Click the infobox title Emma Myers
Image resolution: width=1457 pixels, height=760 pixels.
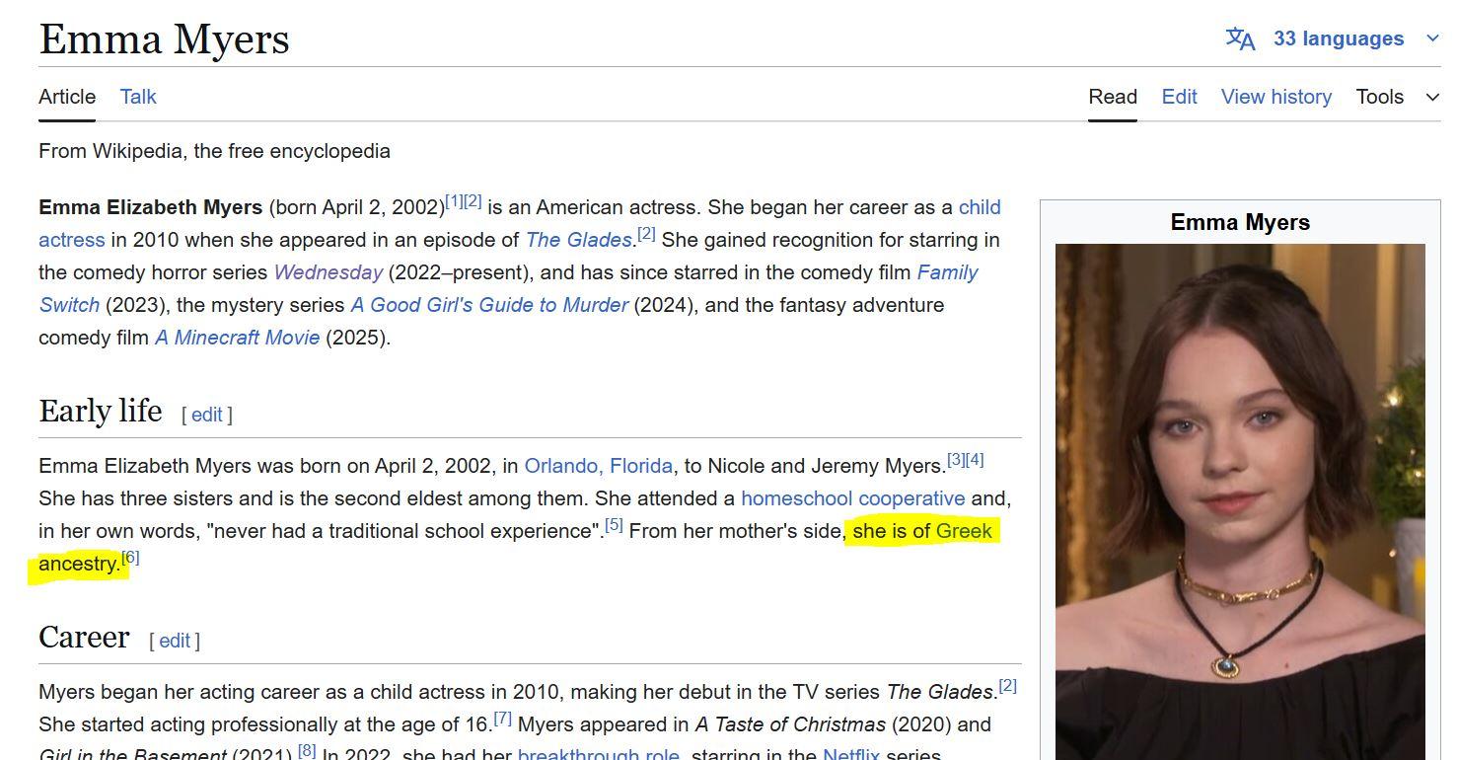[x=1240, y=222]
